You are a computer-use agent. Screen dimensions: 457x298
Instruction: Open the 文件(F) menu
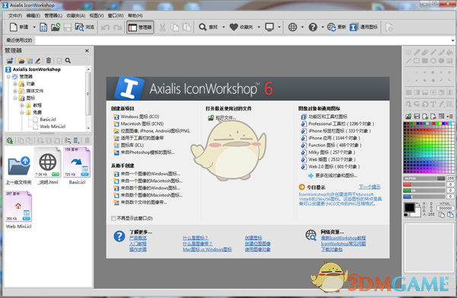(15, 15)
